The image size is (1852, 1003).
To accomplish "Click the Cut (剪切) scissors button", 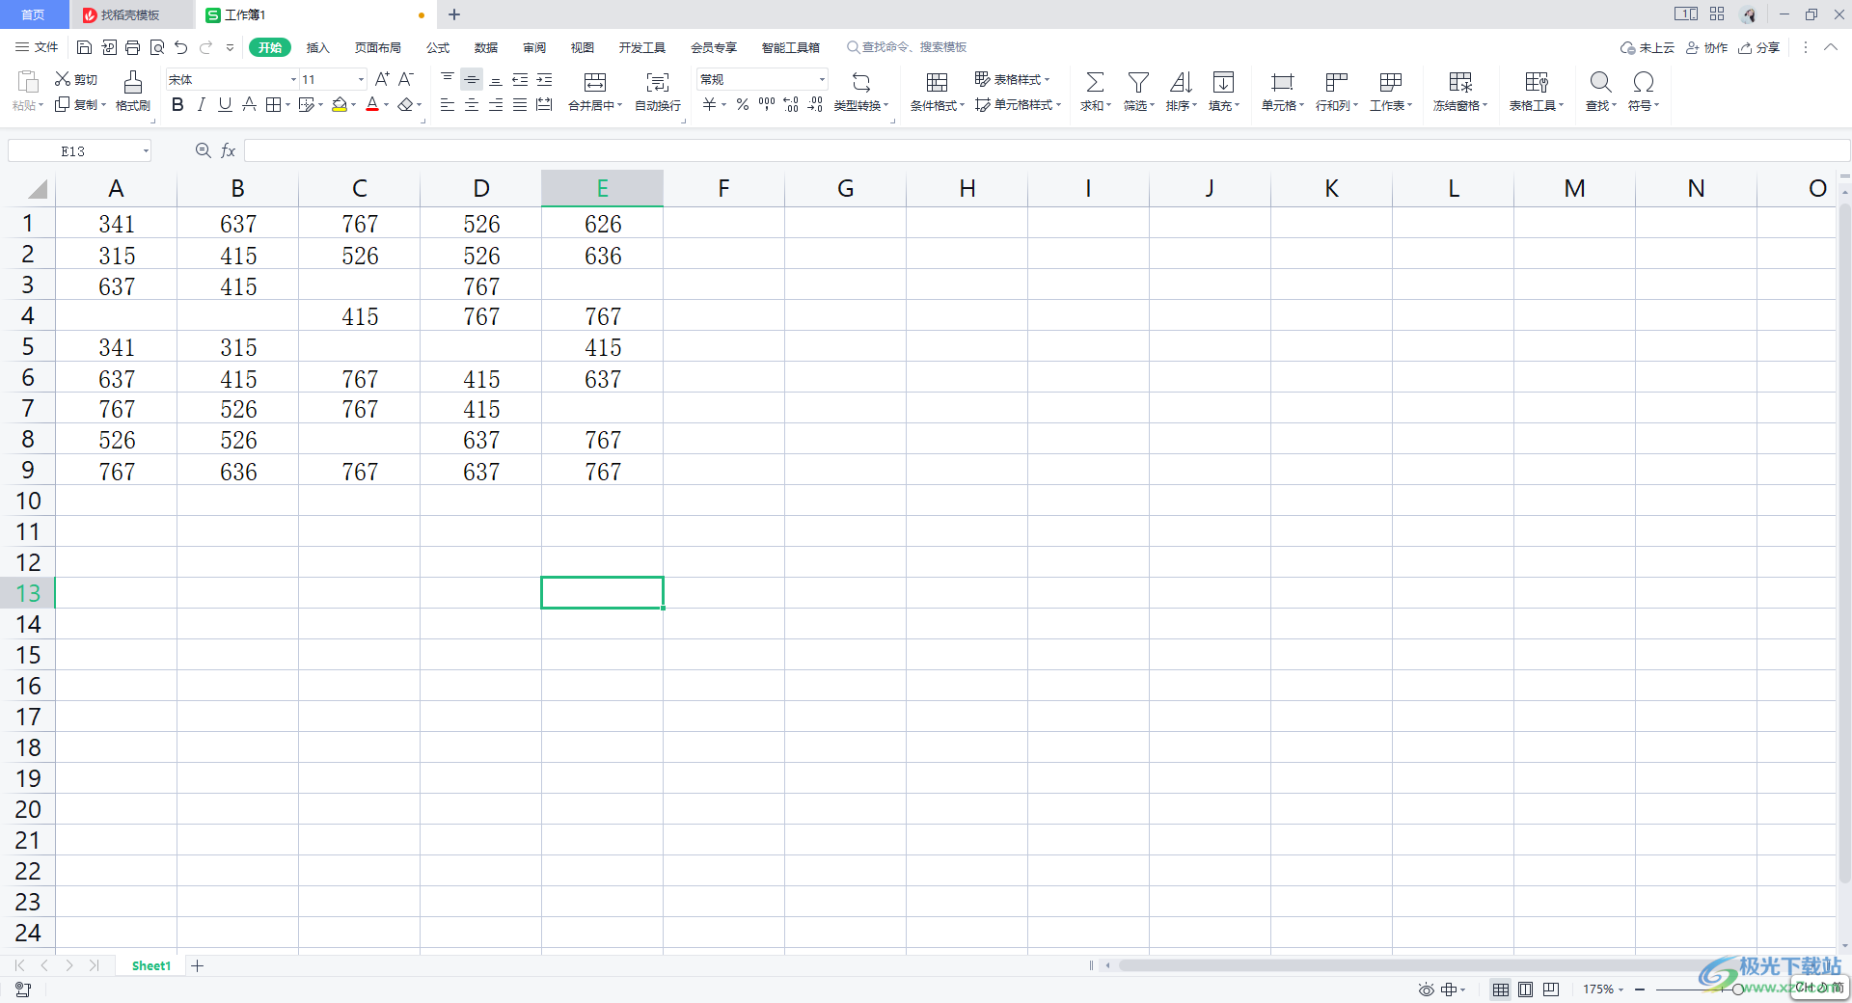I will click(76, 79).
